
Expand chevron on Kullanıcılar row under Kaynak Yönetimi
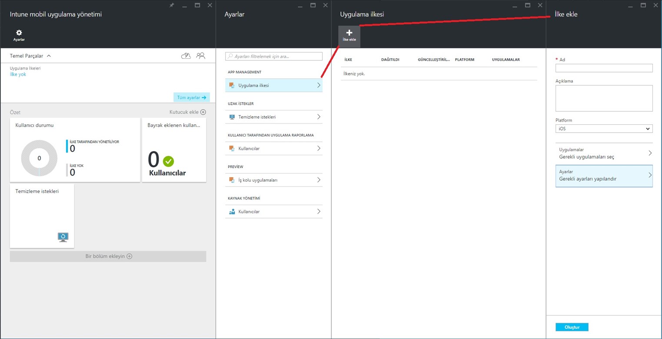click(319, 211)
